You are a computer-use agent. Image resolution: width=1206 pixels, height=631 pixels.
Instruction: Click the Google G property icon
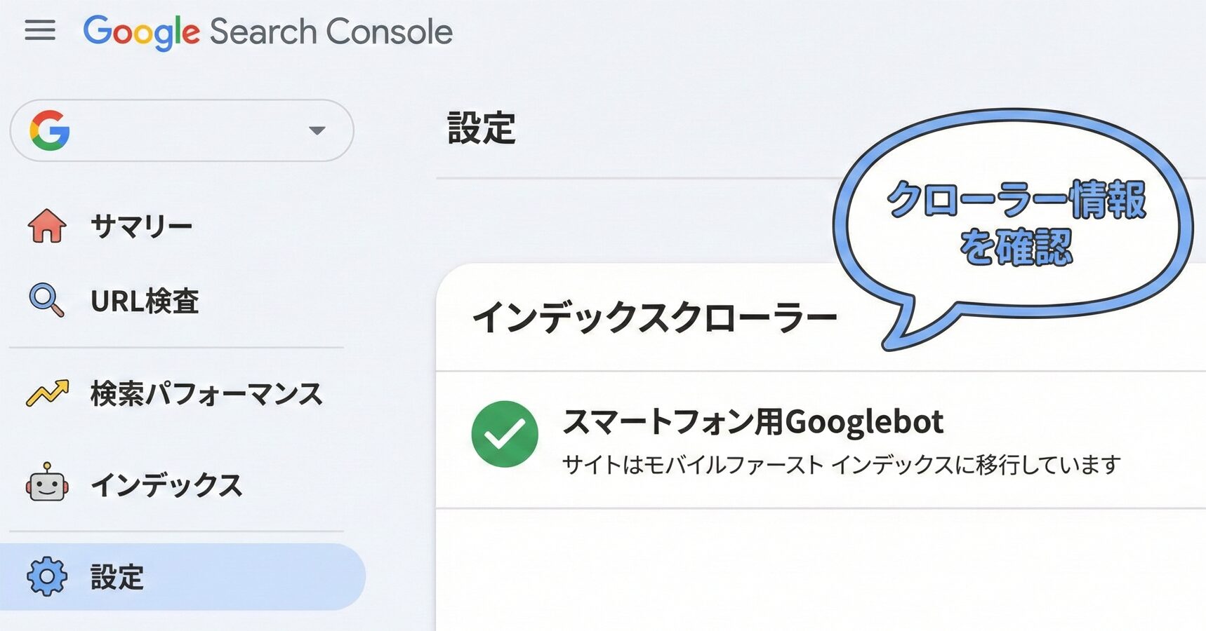[50, 130]
